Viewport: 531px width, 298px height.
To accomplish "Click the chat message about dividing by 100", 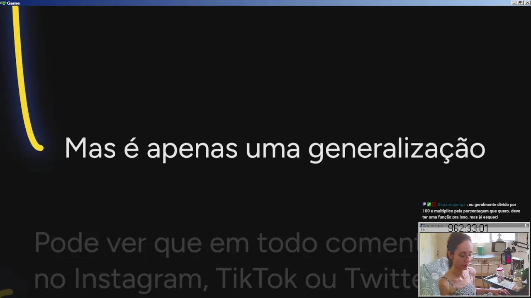I will (x=471, y=211).
